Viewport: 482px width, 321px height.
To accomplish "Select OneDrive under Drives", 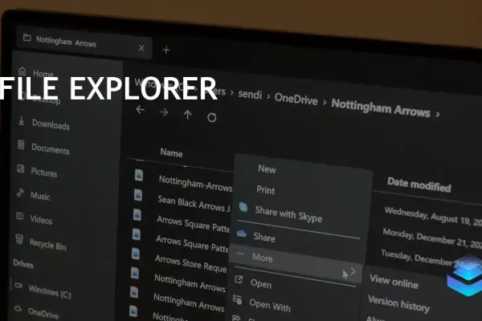I will click(x=43, y=313).
